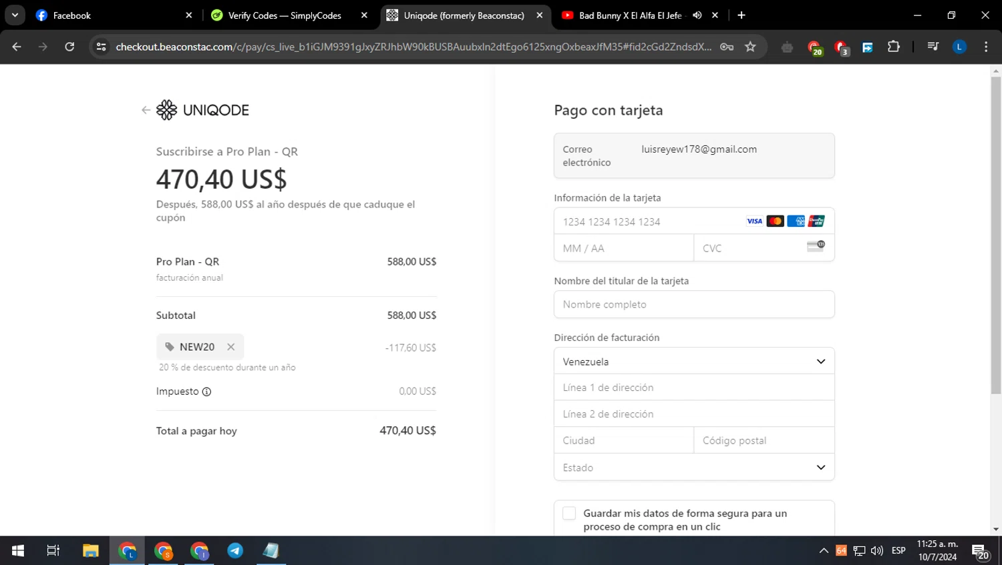Show hidden system tray icons
Screen dimensions: 1002x565
coord(824,550)
